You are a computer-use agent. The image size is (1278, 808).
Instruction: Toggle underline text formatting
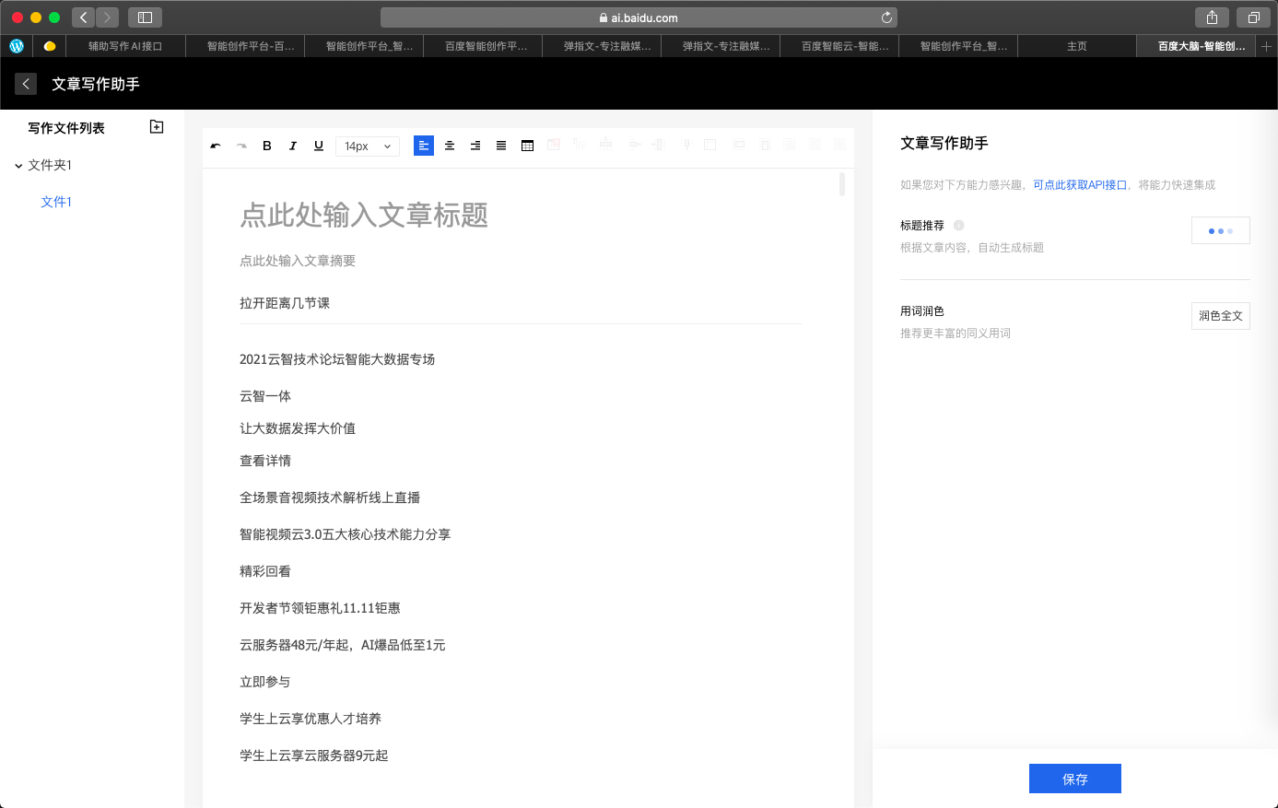tap(319, 146)
